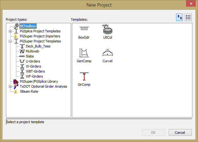The width and height of the screenshot is (198, 142).
Task: Expand TxDOT Optional Girder Analysis node
Action: 10,86
